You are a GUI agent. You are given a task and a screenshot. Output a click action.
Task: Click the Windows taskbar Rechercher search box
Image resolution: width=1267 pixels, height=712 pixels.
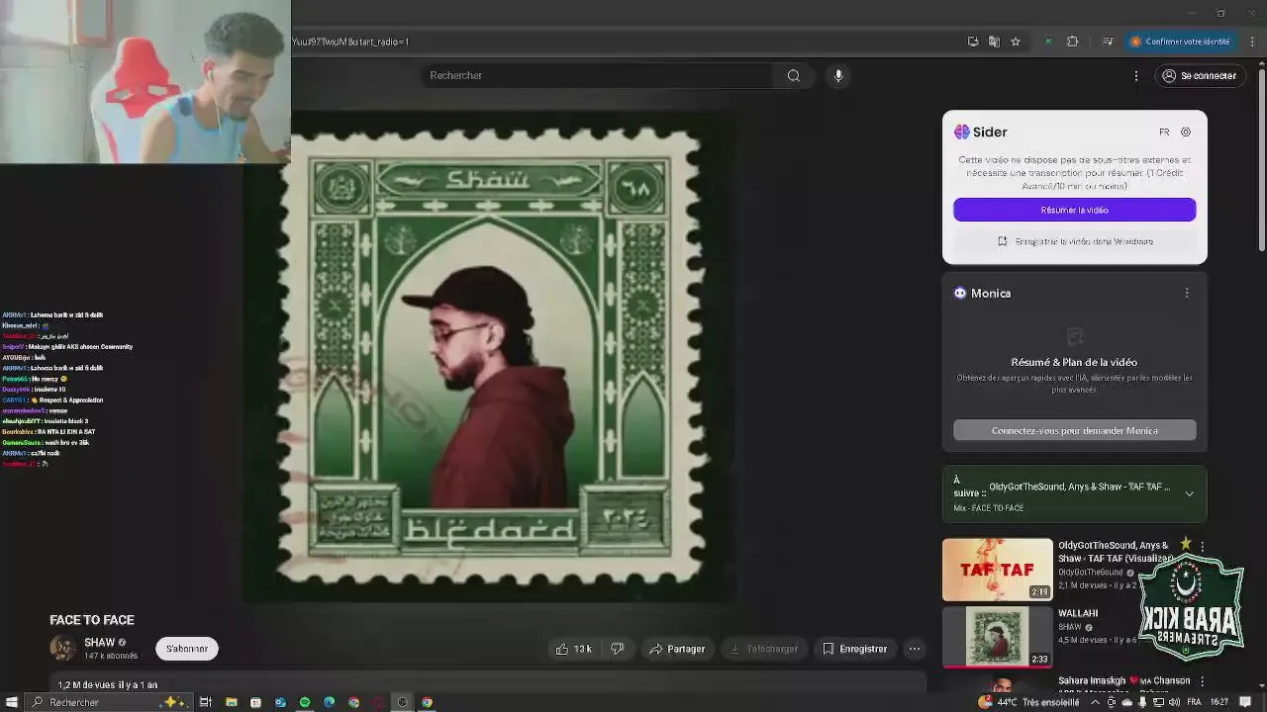109,702
